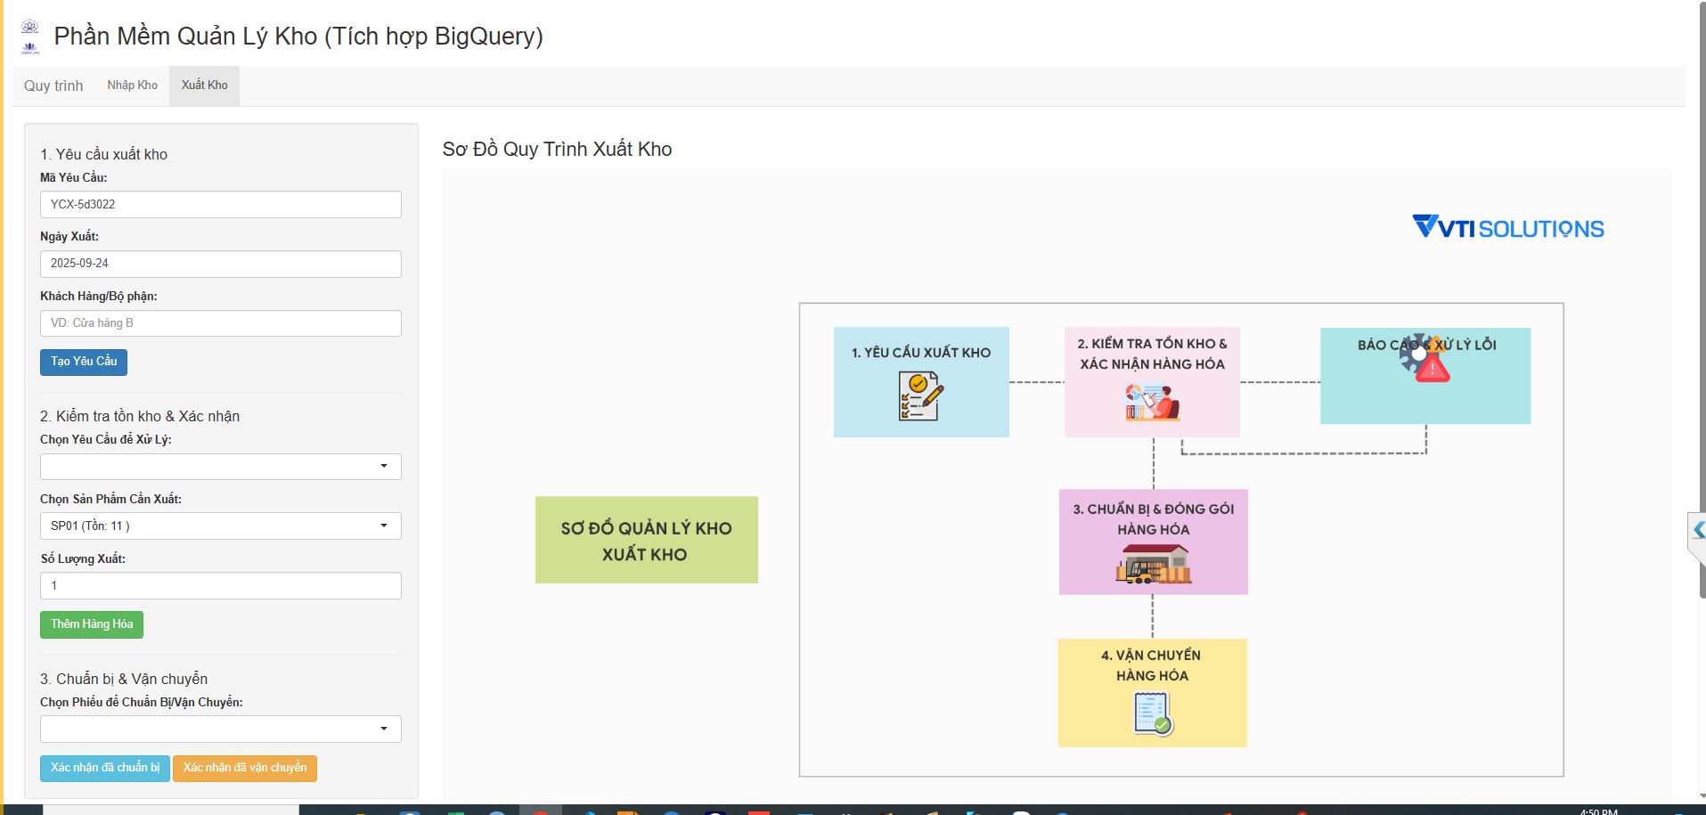This screenshot has height=815, width=1706.
Task: Expand the side panel with blue chevron arrow
Action: tap(1698, 531)
